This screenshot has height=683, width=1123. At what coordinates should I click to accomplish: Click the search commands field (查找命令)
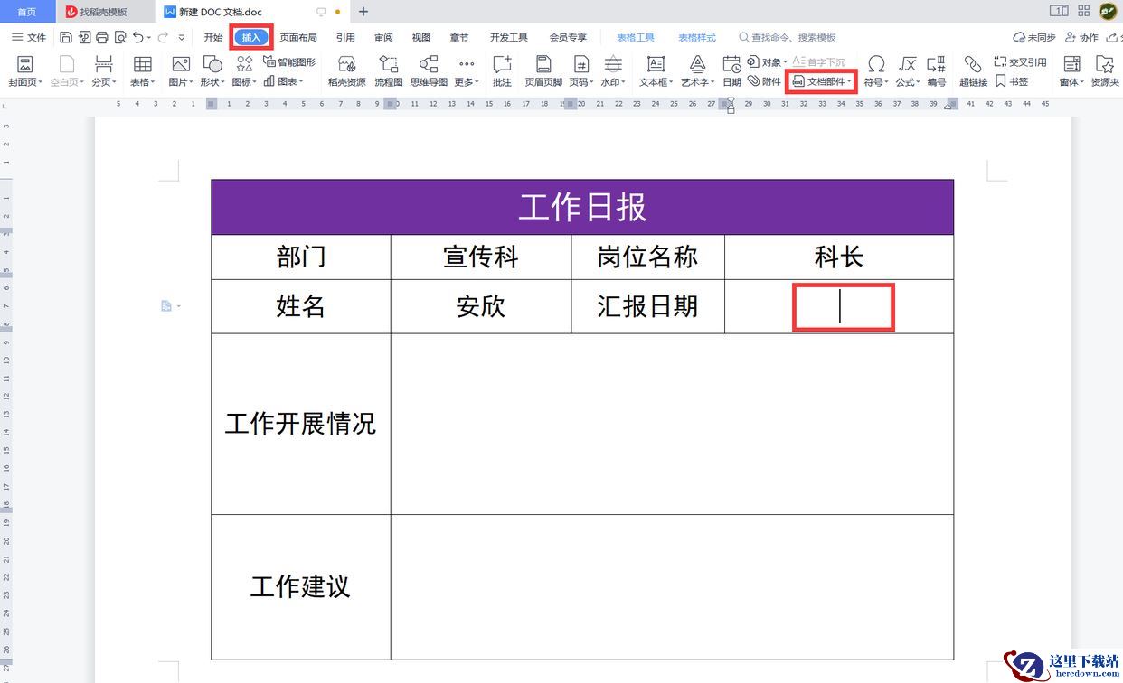[787, 37]
